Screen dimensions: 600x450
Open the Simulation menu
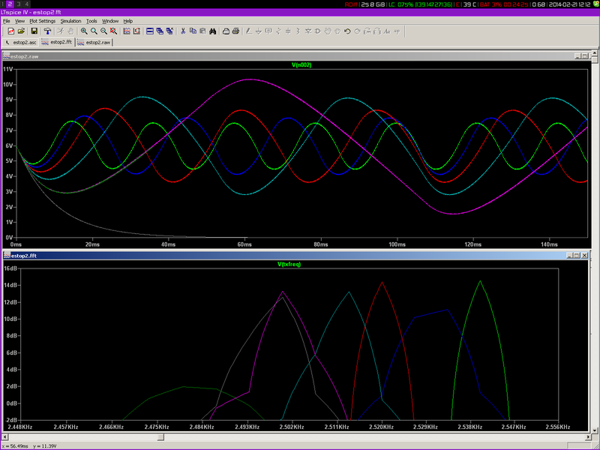[71, 21]
